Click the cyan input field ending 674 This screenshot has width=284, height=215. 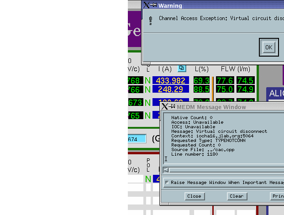point(137,139)
